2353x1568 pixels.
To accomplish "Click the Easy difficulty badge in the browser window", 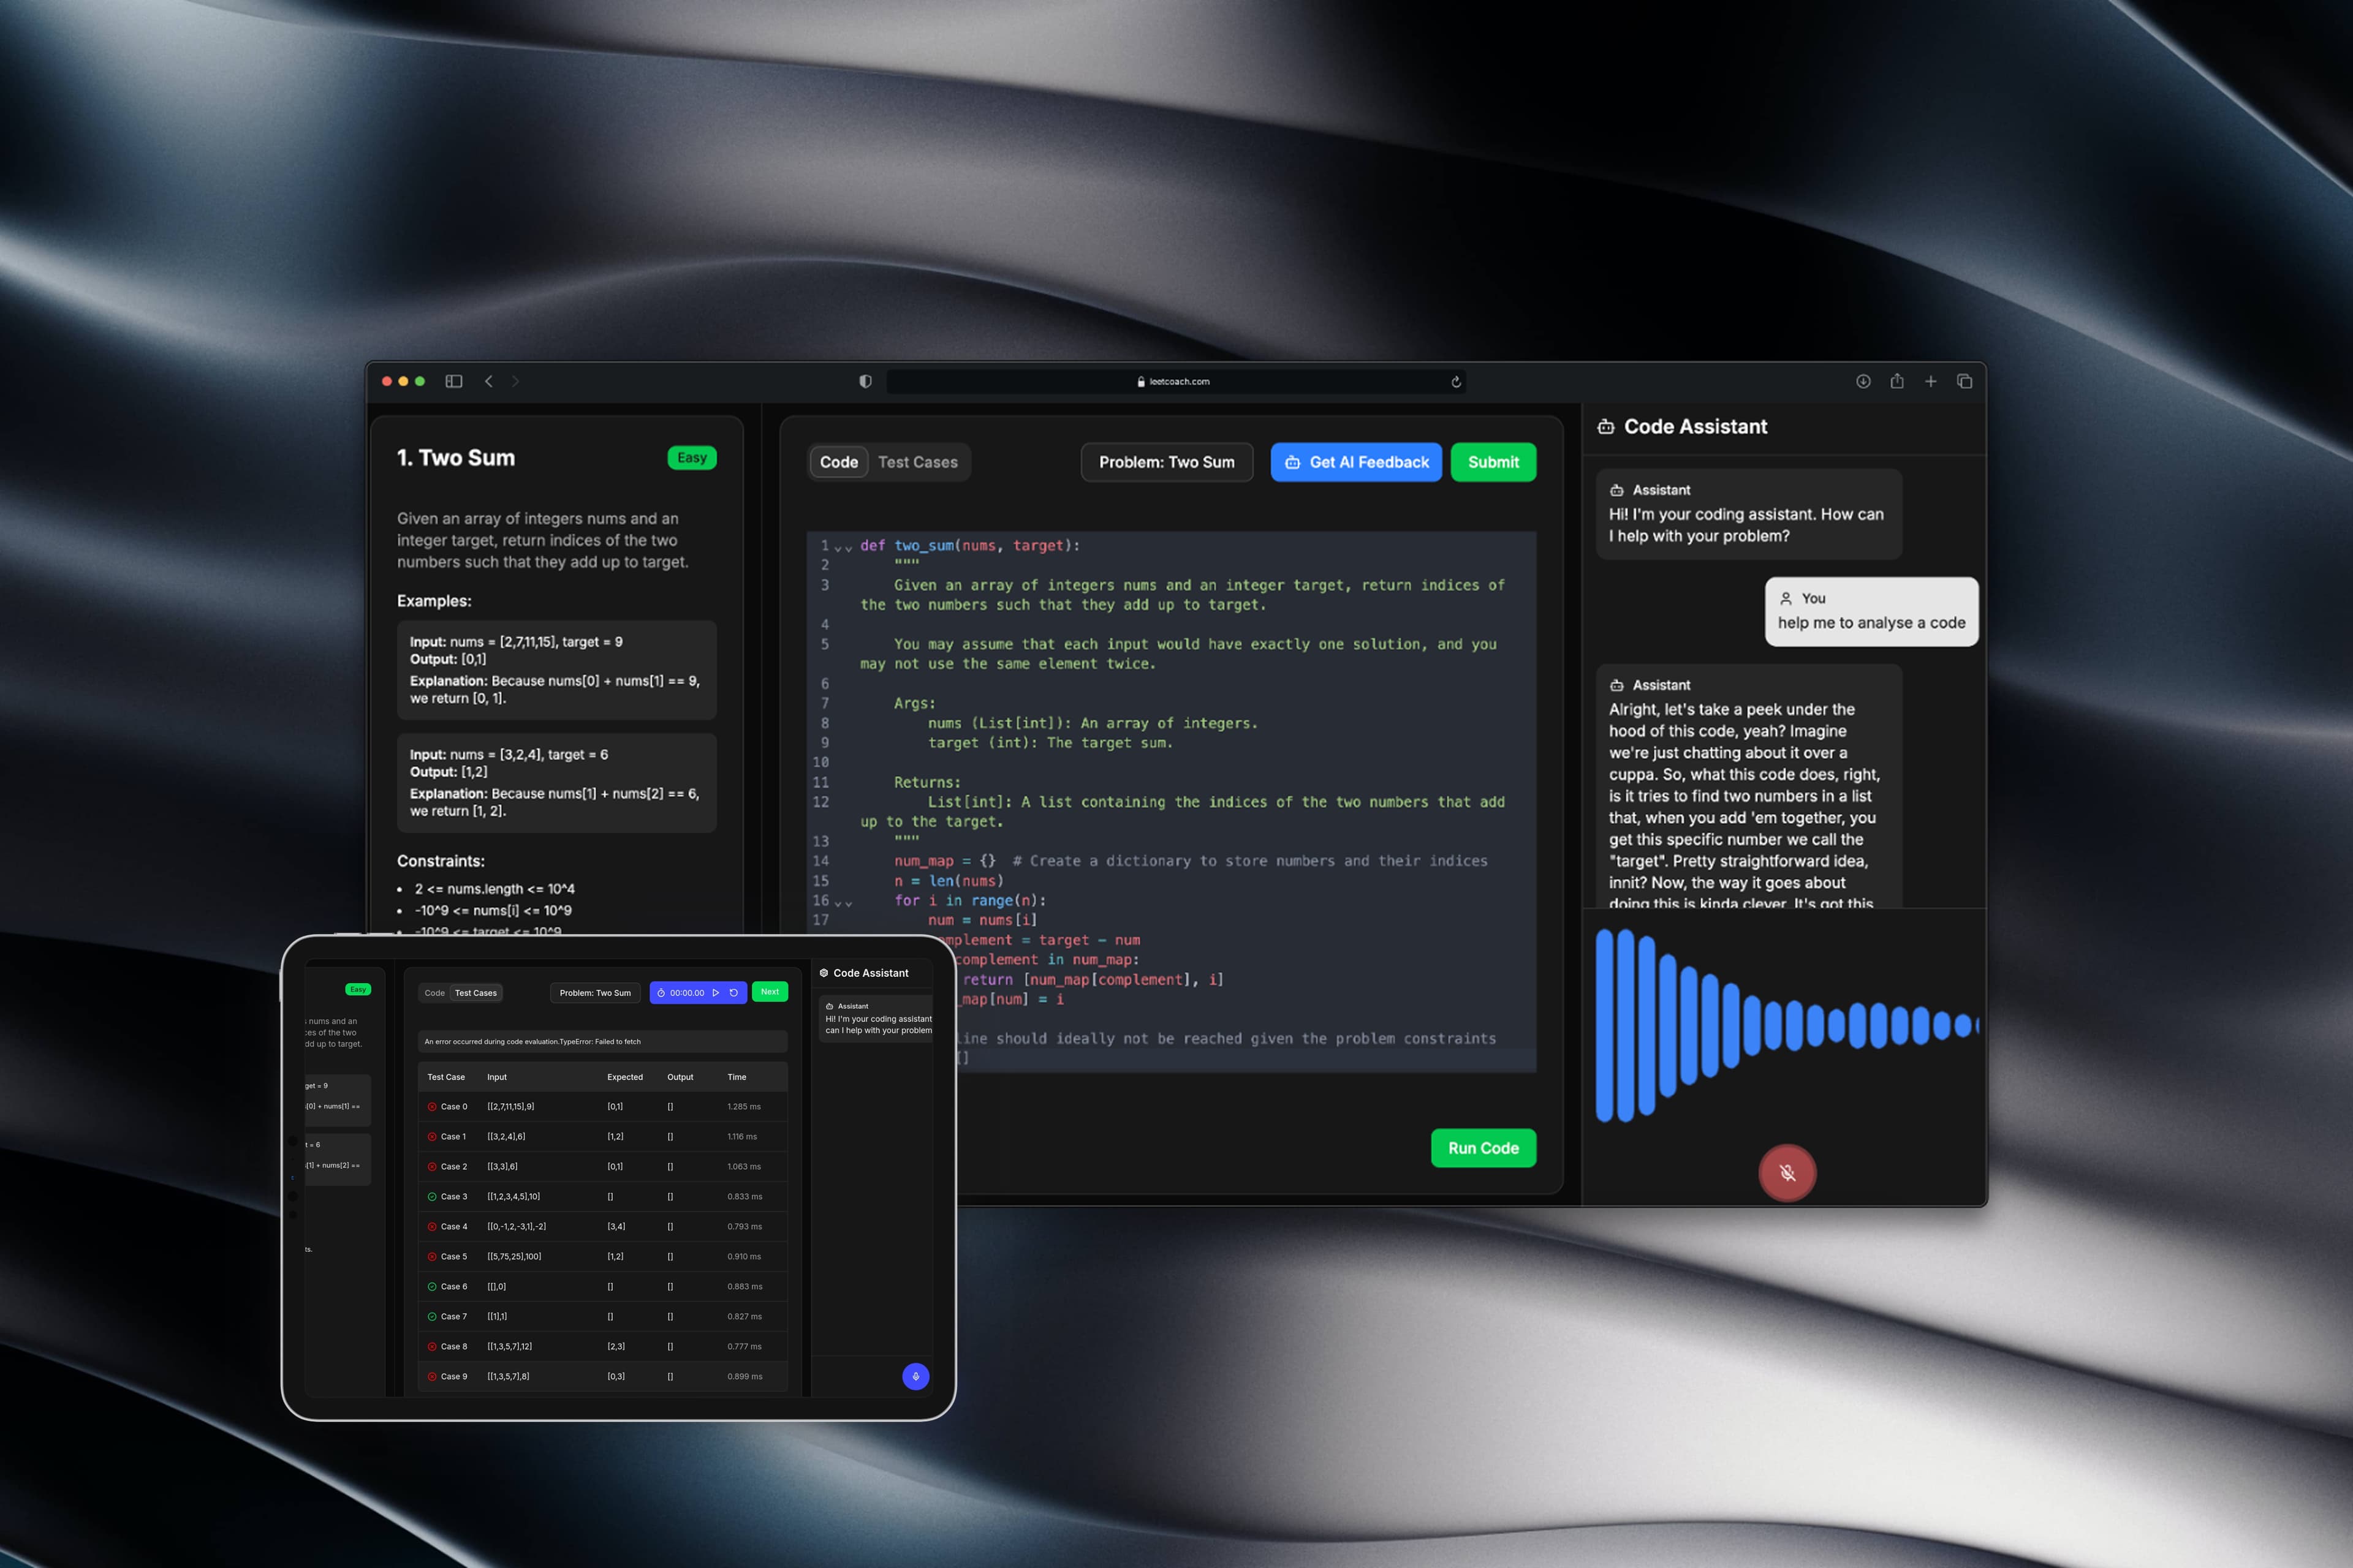I will click(691, 458).
